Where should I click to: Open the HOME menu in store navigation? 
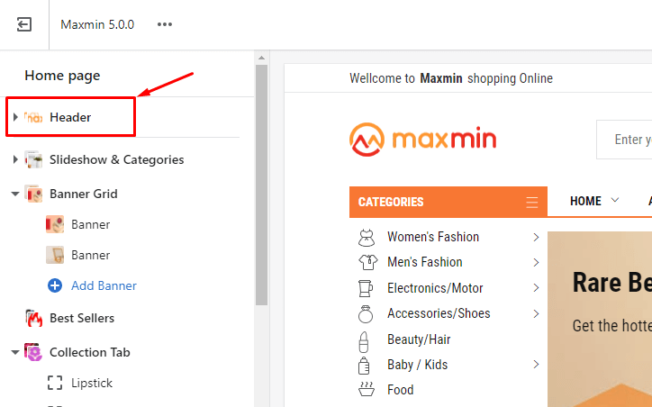[594, 201]
